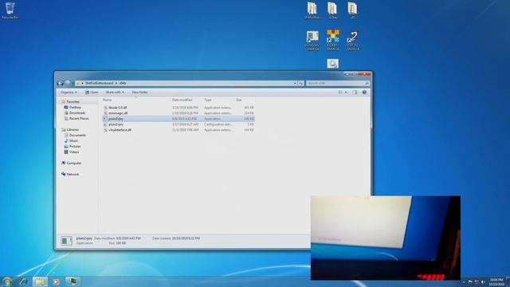Viewport: 510px width, 287px height.
Task: Refresh the folder view
Action: 301,83
